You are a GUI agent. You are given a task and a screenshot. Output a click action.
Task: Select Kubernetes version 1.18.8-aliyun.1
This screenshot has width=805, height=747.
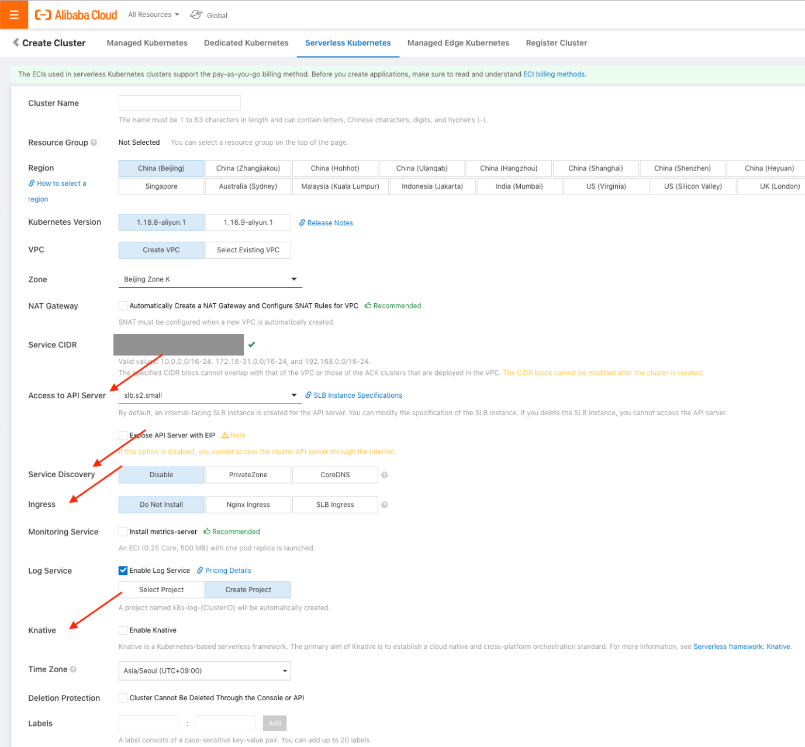(161, 223)
